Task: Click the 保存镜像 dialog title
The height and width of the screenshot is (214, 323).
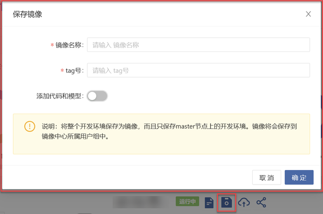Action: pos(28,14)
